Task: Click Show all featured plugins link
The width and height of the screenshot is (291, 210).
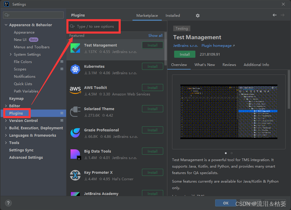Action: coord(155,36)
